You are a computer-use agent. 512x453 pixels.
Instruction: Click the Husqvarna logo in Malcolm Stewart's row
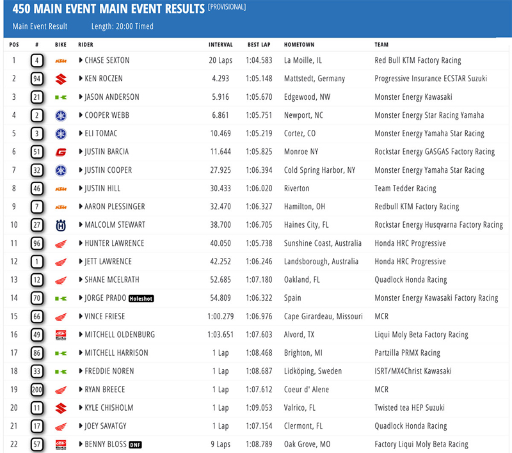[x=61, y=225]
